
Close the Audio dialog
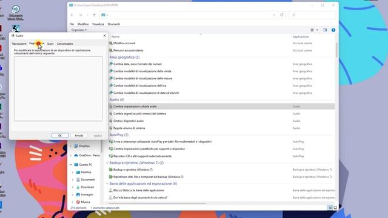(x=104, y=36)
